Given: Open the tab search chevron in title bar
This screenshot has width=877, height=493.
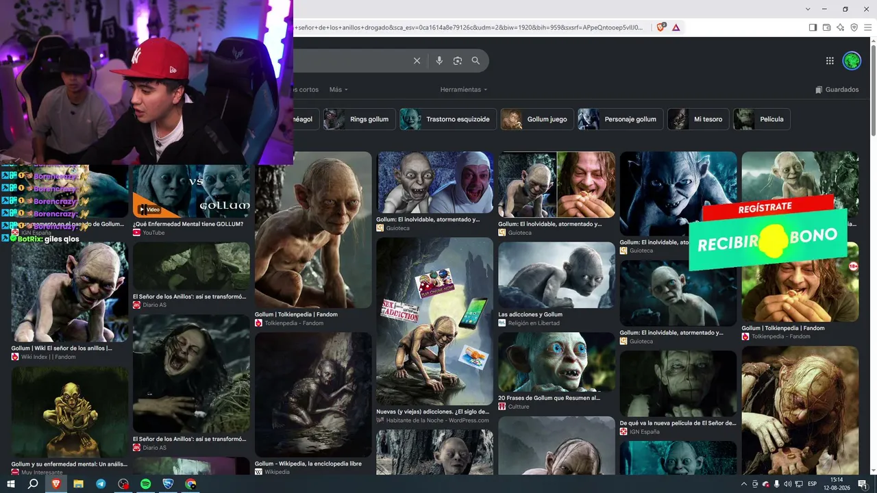Looking at the screenshot, I should (808, 9).
